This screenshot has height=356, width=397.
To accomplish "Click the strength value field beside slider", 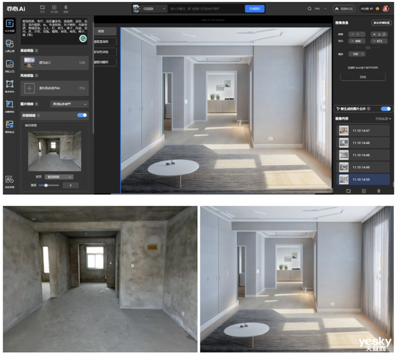I will point(71,185).
